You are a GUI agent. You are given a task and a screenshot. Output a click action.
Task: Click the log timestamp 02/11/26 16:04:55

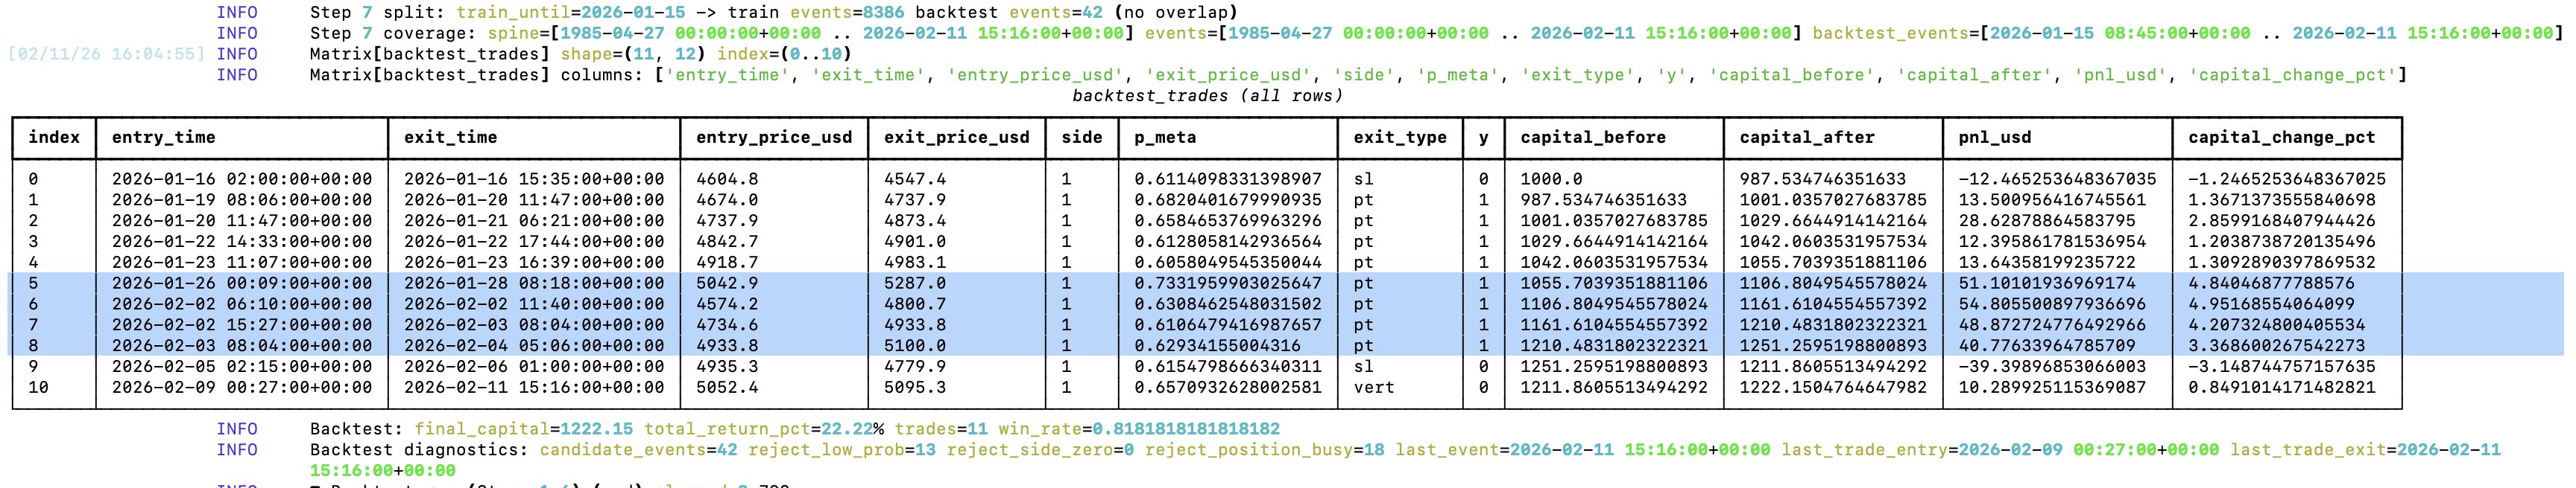coord(106,54)
